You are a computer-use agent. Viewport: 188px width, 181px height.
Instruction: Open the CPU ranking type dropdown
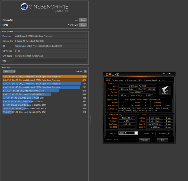click(9, 71)
